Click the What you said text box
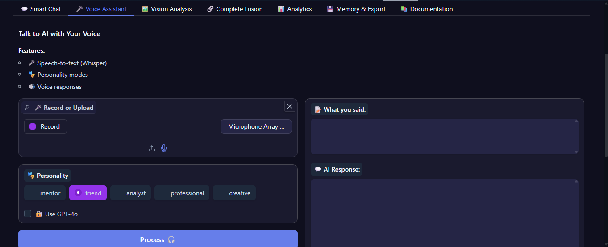Viewport: 608px width, 247px height. tap(445, 136)
